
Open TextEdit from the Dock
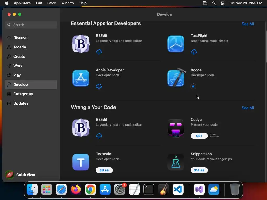[x=134, y=189]
